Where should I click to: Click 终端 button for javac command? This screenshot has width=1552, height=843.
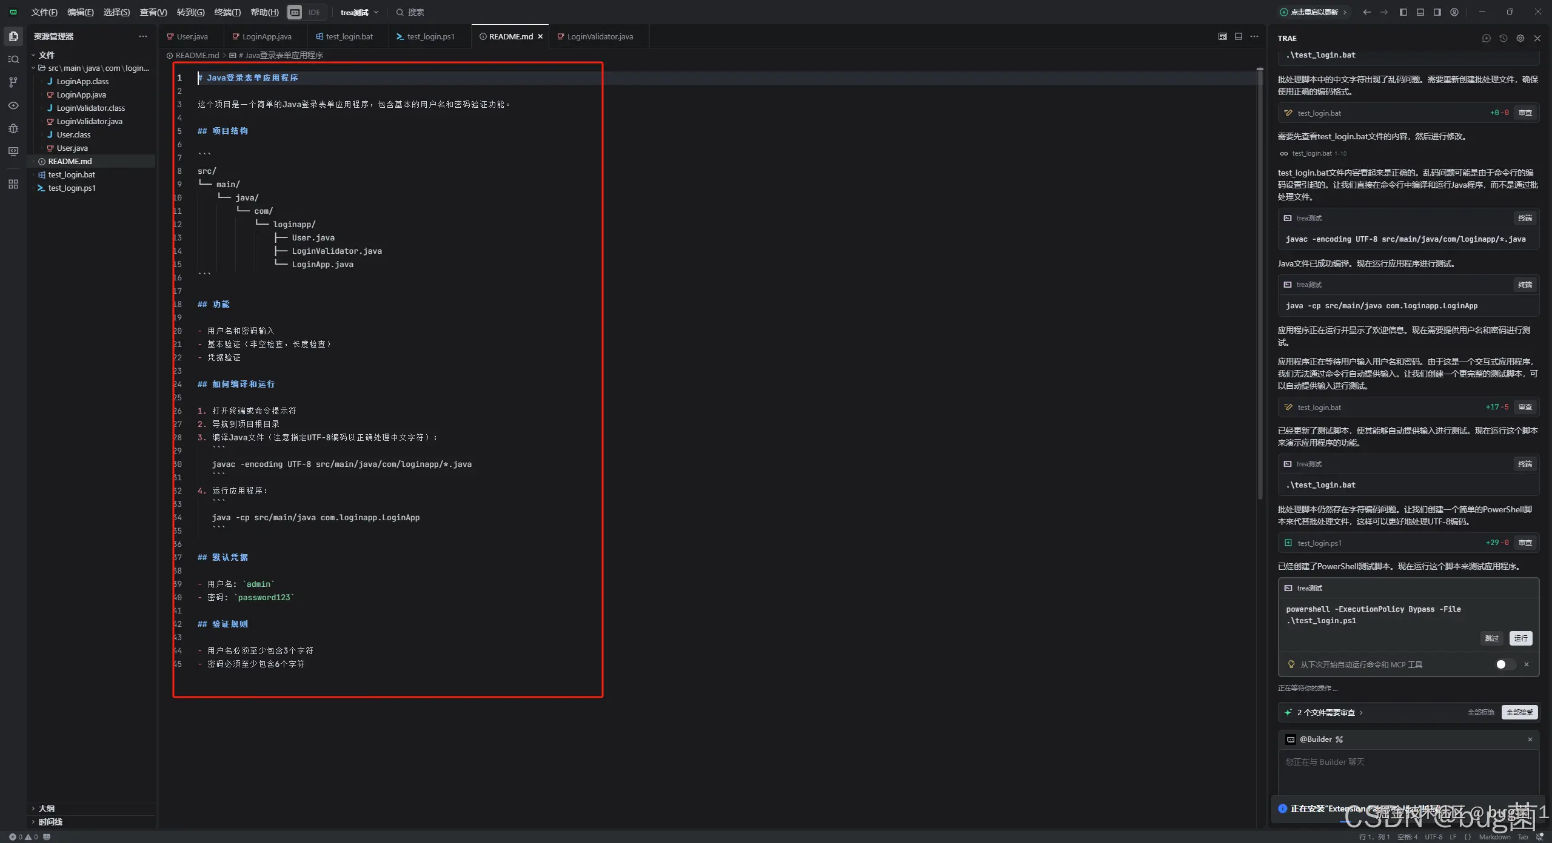1525,218
